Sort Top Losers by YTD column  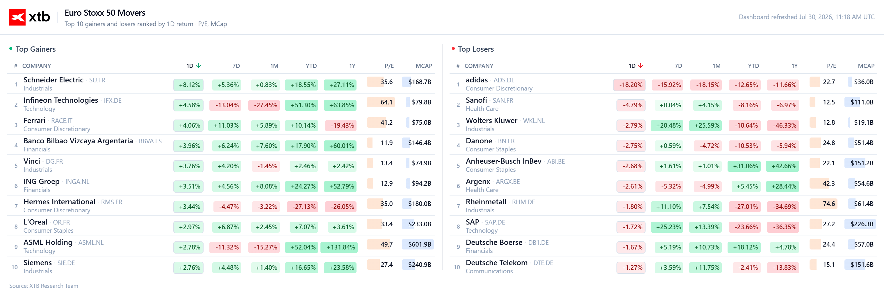753,66
